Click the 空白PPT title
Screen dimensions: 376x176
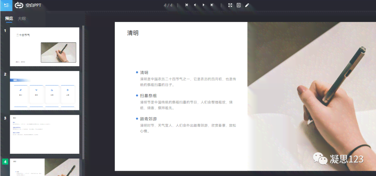pyautogui.click(x=33, y=5)
